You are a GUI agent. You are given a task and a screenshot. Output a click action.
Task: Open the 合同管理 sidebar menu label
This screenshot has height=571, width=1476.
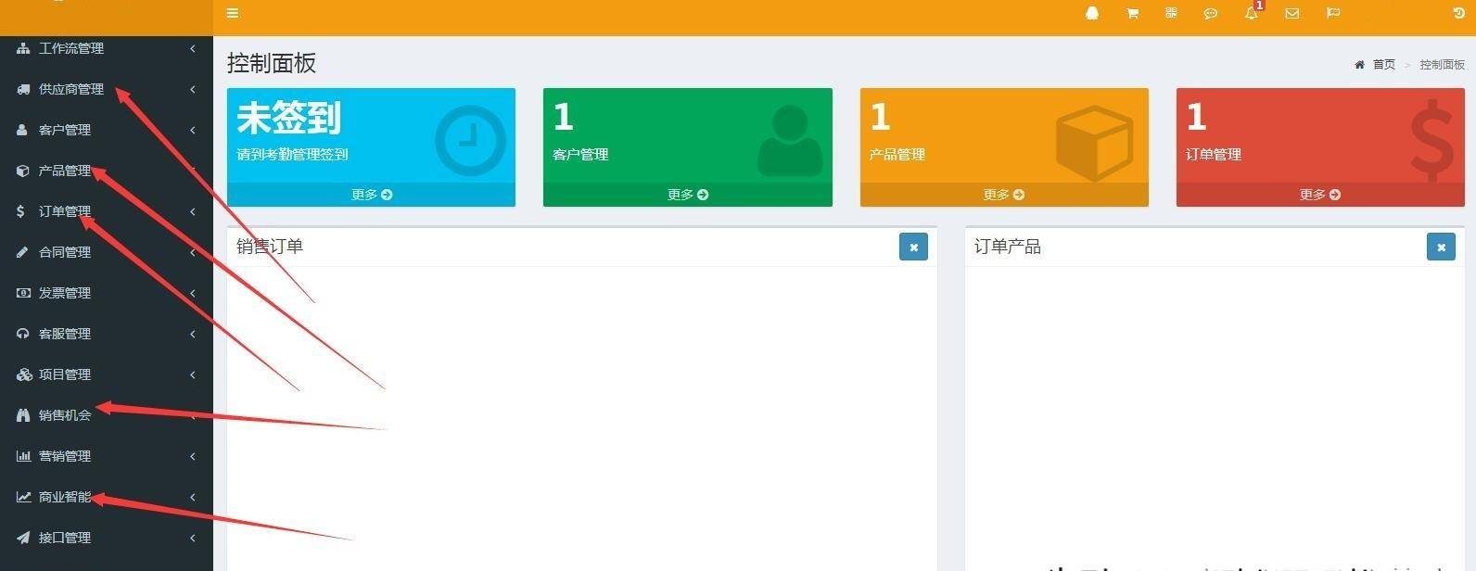65,252
